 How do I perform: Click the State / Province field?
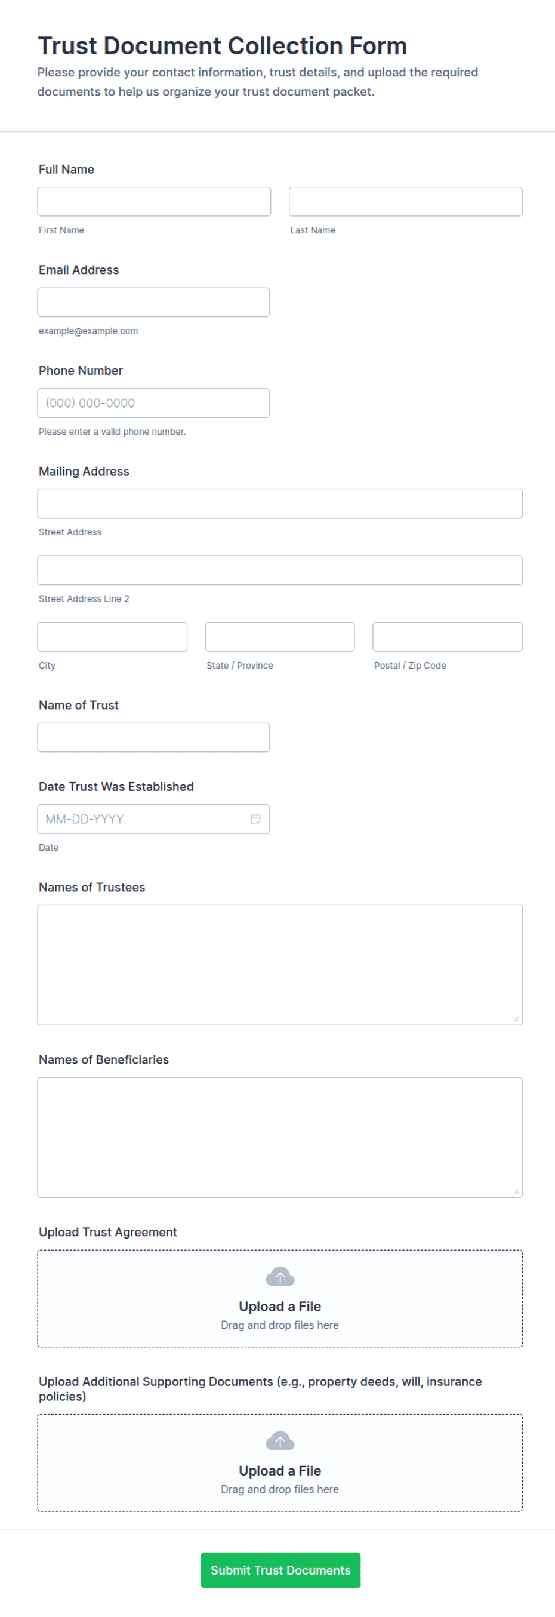pos(280,636)
